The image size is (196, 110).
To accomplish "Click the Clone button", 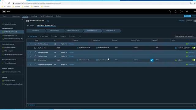I will pyautogui.click(x=54, y=37).
